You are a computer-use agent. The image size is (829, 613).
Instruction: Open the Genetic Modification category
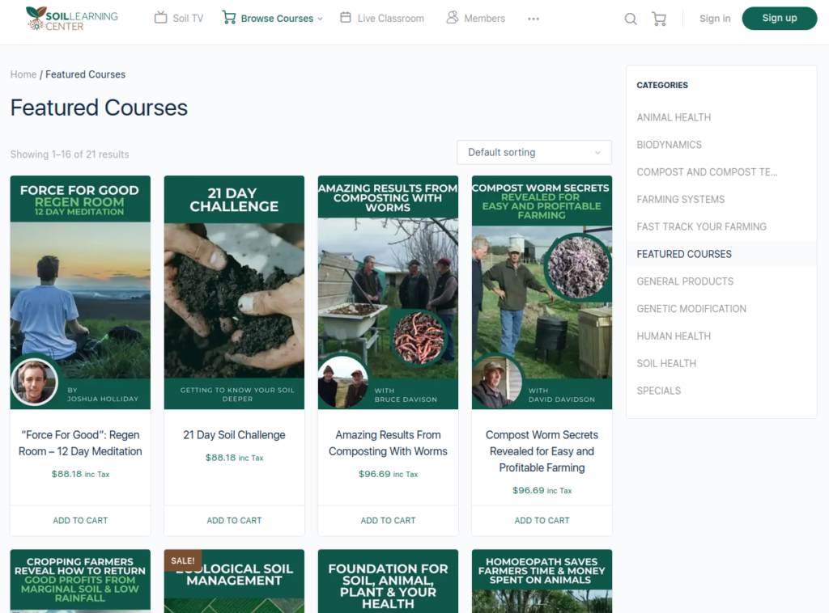(691, 309)
